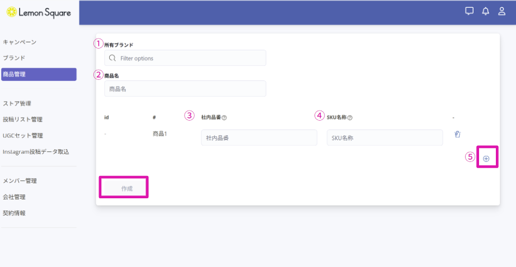Delete product row with trash icon
Viewport: 516px width, 267px height.
pos(457,134)
